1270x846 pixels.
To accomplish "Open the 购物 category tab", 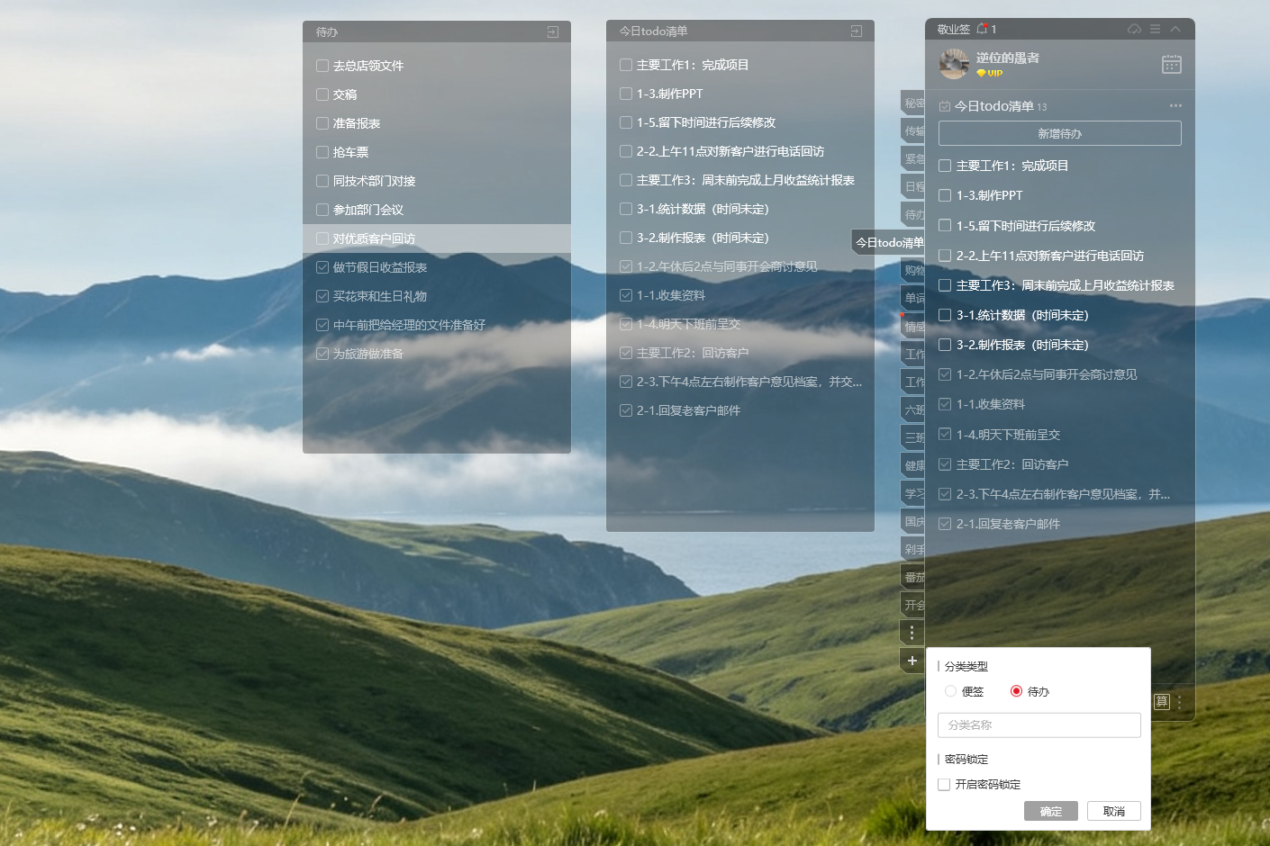I will coord(913,270).
